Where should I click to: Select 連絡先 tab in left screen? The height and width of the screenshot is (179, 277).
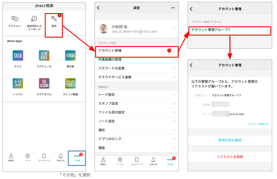click(x=11, y=158)
